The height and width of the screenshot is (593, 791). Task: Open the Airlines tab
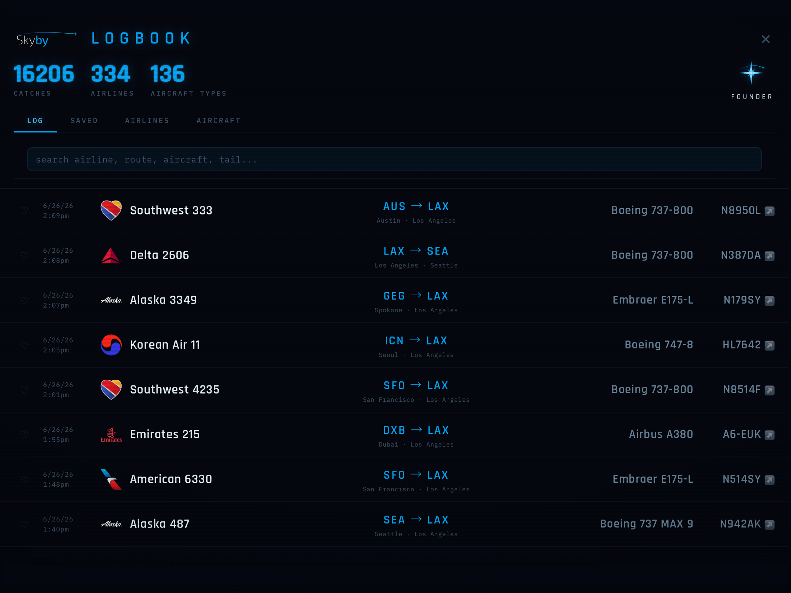click(x=147, y=120)
